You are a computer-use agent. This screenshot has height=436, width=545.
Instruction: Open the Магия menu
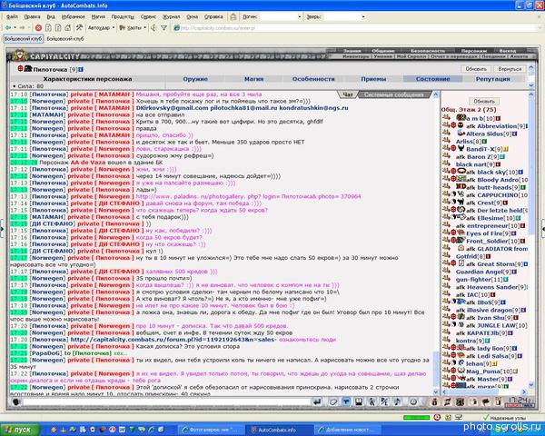tap(98, 16)
